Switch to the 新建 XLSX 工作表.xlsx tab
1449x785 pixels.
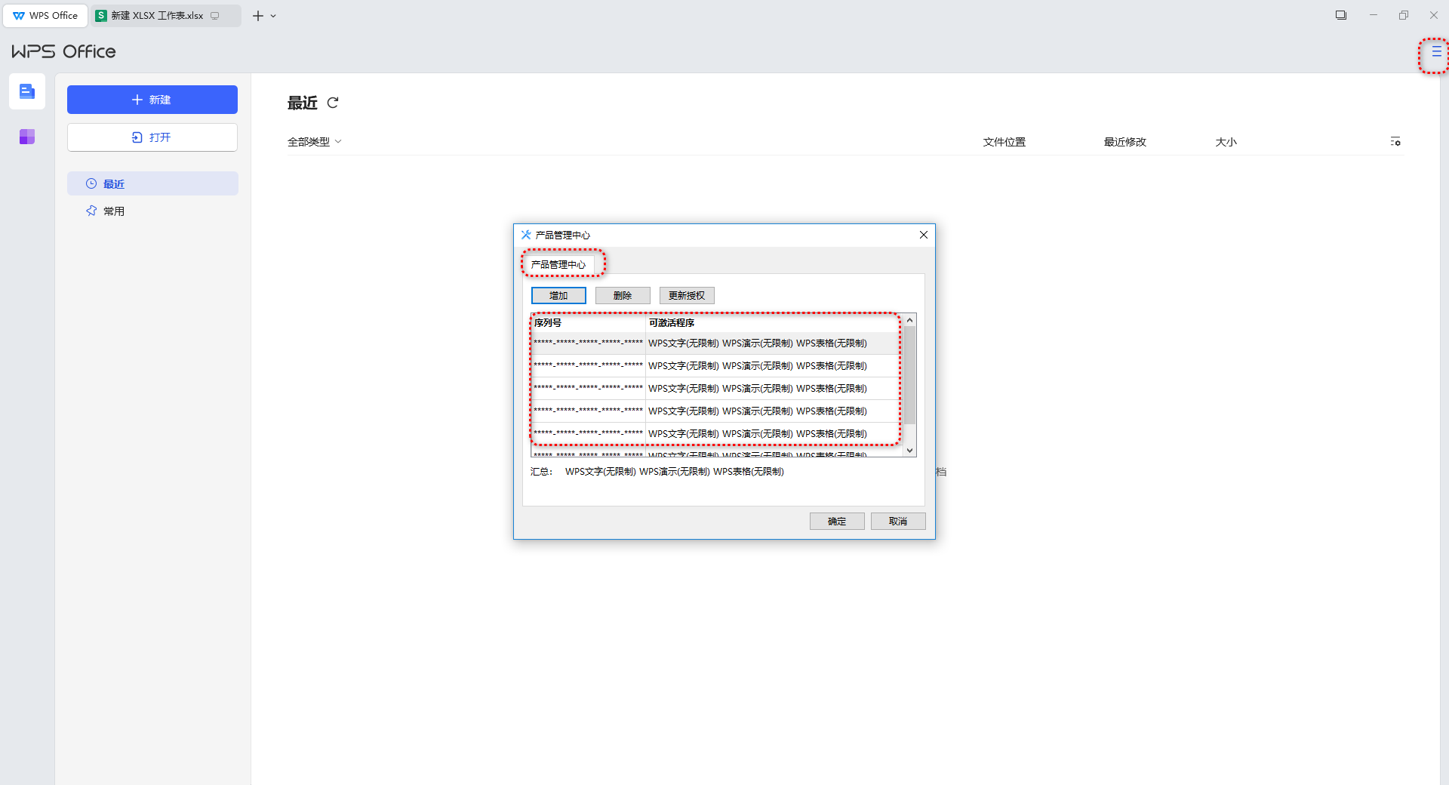(x=157, y=16)
